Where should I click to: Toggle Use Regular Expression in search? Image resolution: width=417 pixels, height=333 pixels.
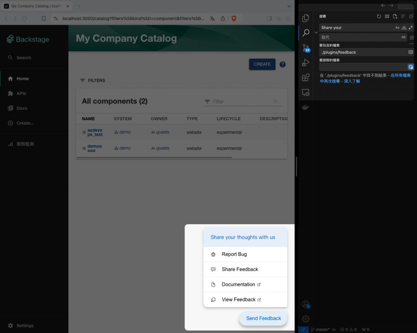[x=410, y=27]
